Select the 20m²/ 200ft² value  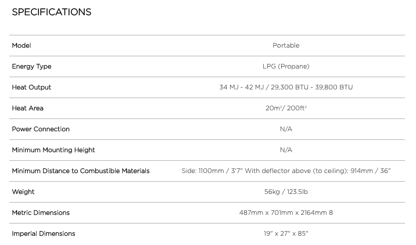[x=286, y=108]
